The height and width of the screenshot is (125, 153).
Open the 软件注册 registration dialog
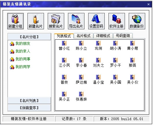click(117, 21)
